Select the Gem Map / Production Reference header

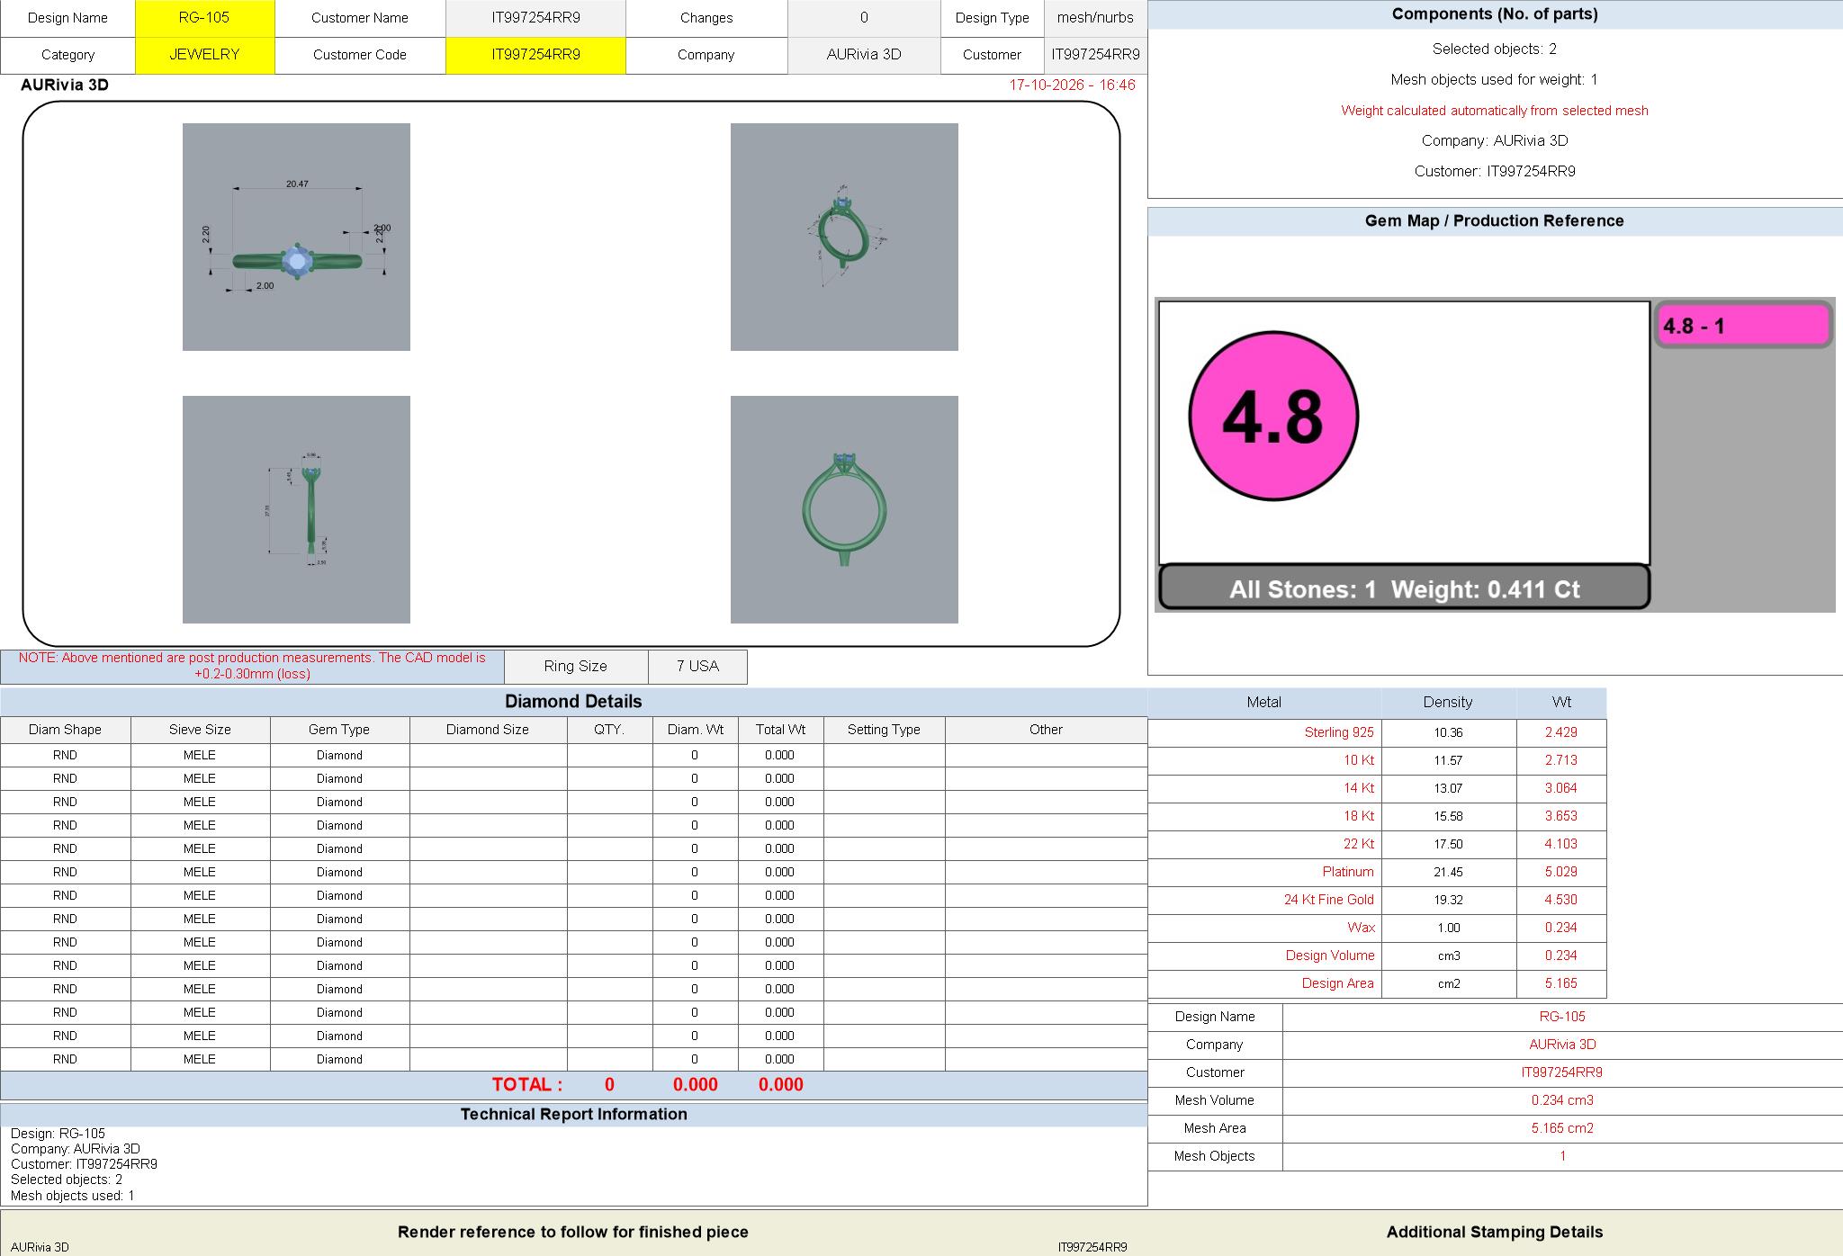(x=1495, y=221)
